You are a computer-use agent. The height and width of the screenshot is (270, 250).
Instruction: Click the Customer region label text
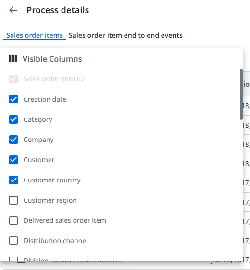(50, 200)
